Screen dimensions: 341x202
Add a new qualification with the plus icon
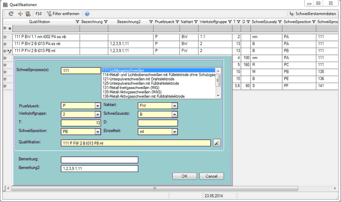pyautogui.click(x=20, y=14)
